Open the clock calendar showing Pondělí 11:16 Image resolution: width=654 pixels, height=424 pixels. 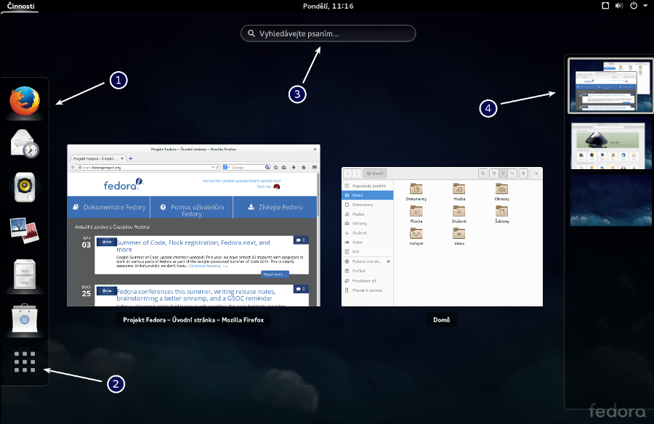(327, 6)
